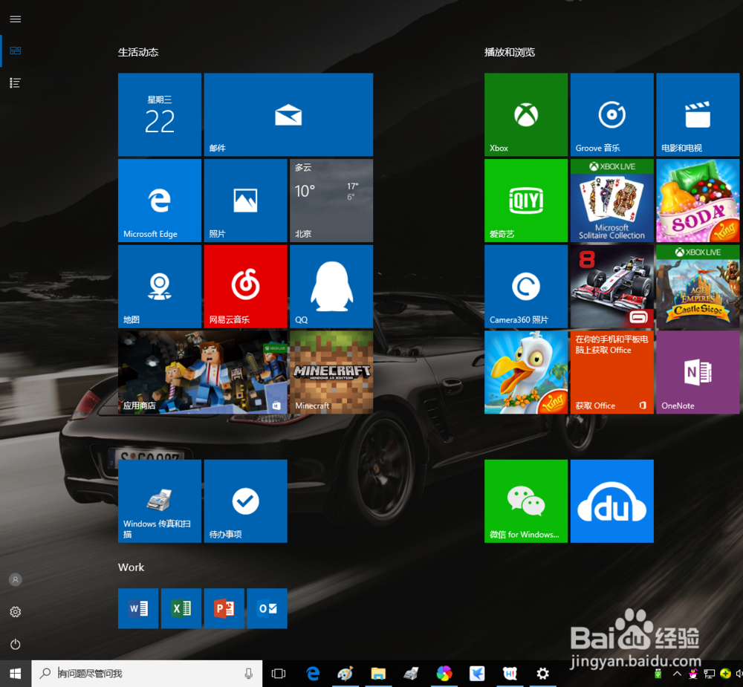This screenshot has height=687, width=743.
Task: Launch the PowerPoint tile in Work group
Action: [x=224, y=608]
